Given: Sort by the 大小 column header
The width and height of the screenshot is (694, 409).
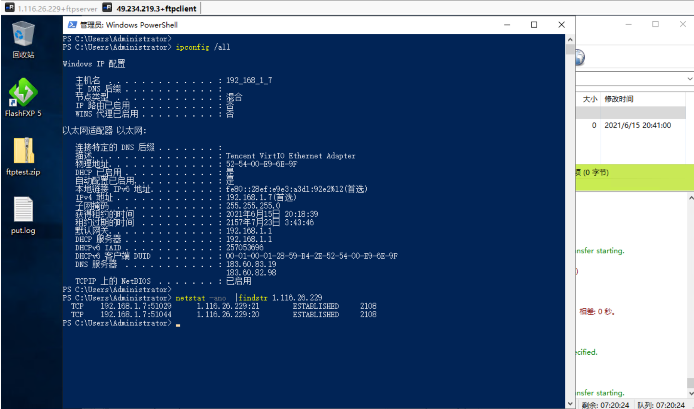Looking at the screenshot, I should click(589, 99).
